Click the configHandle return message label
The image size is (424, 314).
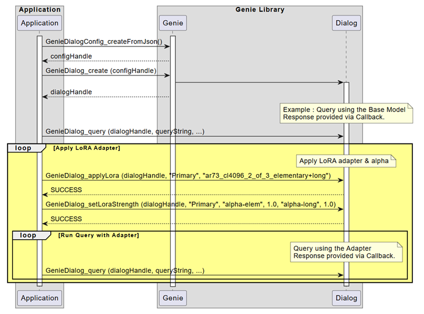[71, 56]
